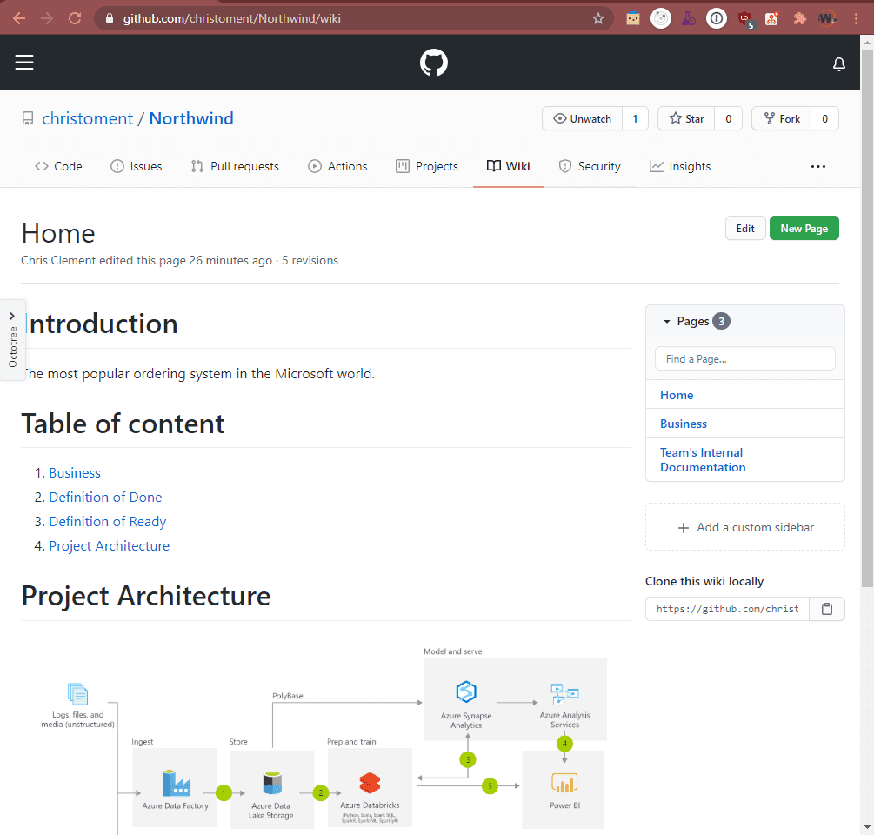Copy the wiki clone URL with clipboard icon

[x=826, y=609]
